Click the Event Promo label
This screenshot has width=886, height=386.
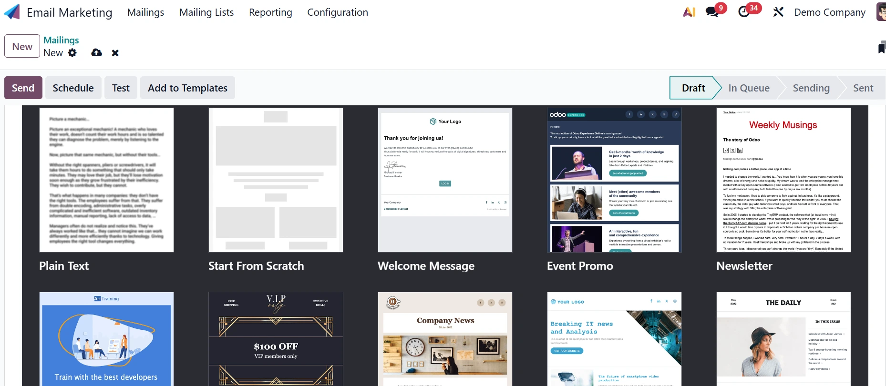580,266
